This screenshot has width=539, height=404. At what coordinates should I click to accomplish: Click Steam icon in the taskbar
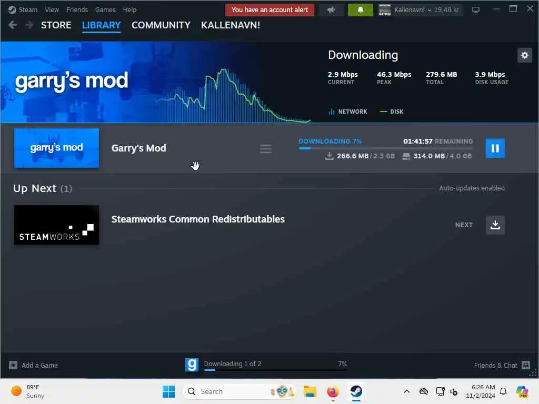(x=356, y=391)
